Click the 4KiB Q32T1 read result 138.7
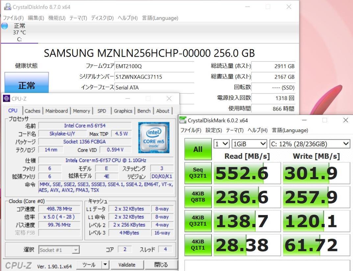 coord(247,221)
